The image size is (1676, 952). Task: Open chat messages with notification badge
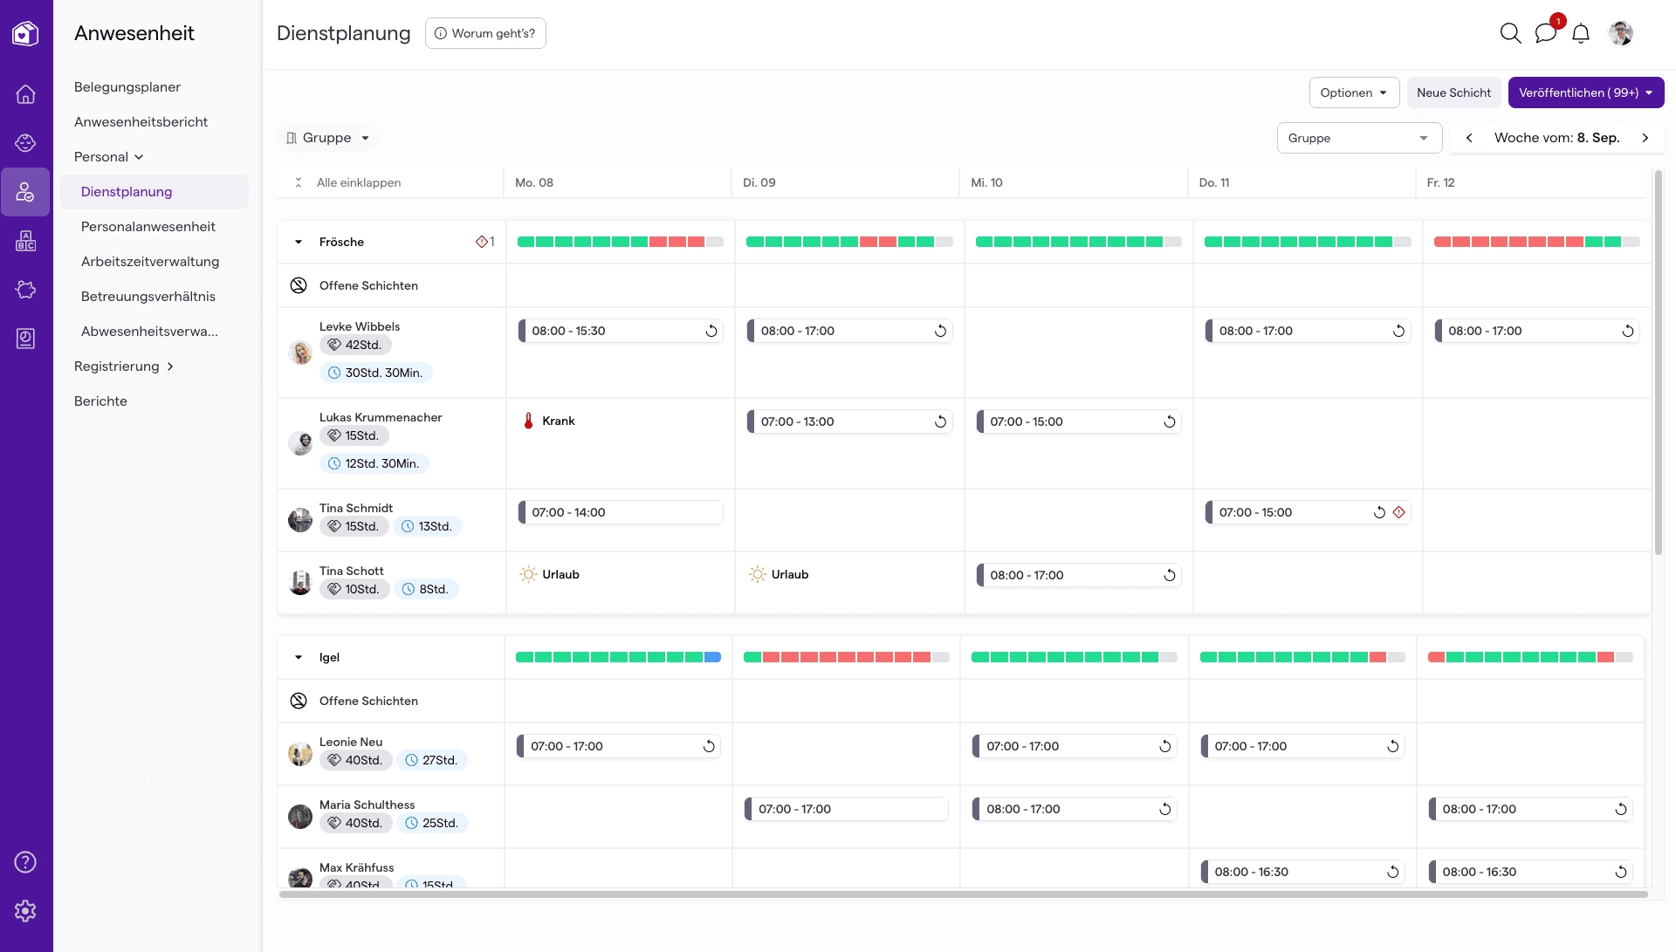[x=1546, y=33]
